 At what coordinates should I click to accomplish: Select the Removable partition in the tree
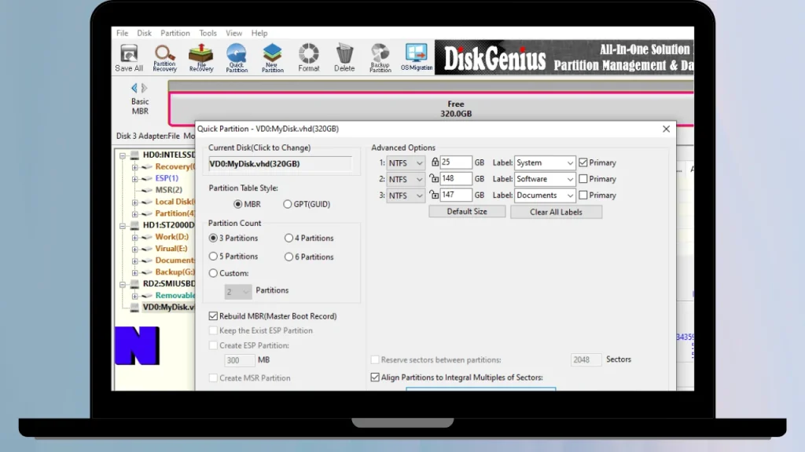click(175, 296)
